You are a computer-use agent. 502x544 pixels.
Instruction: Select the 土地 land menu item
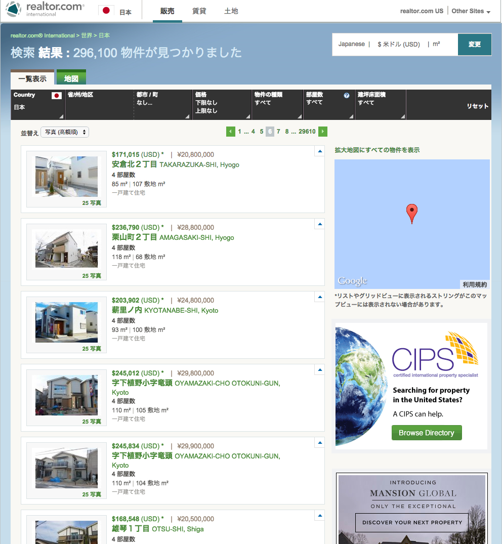(x=231, y=11)
